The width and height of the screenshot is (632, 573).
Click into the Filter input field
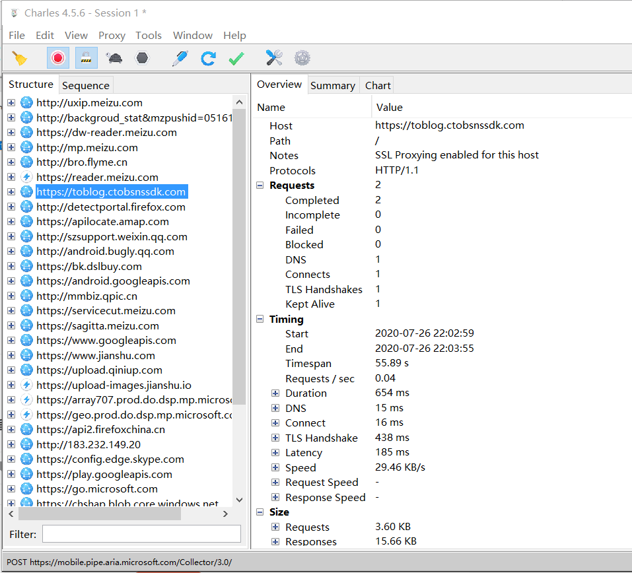click(x=141, y=534)
